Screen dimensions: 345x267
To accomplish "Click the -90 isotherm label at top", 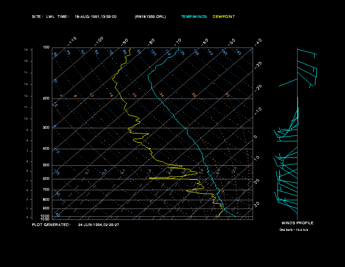I will (125, 42).
